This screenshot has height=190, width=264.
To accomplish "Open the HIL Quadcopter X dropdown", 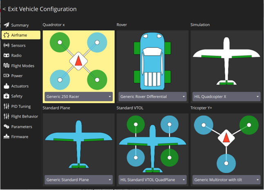I will point(226,96).
